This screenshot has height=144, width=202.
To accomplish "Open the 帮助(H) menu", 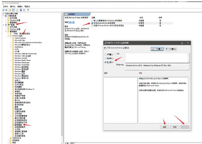I will coord(27,7).
